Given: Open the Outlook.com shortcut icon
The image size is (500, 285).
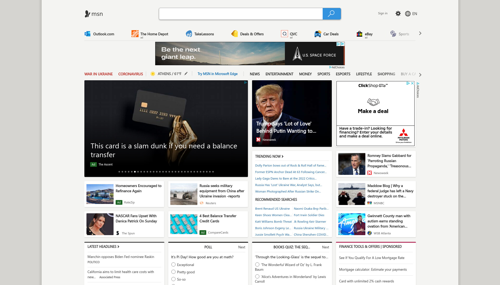Looking at the screenshot, I should (87, 34).
